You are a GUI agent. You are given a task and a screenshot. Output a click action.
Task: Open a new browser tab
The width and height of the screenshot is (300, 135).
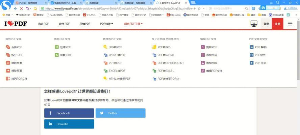[193, 3]
